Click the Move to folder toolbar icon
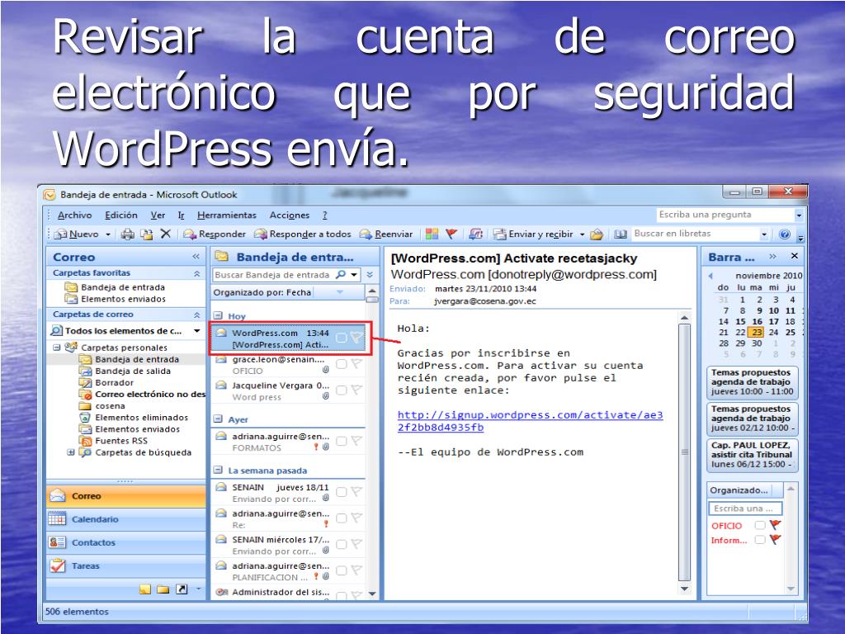This screenshot has width=845, height=634. (x=146, y=234)
